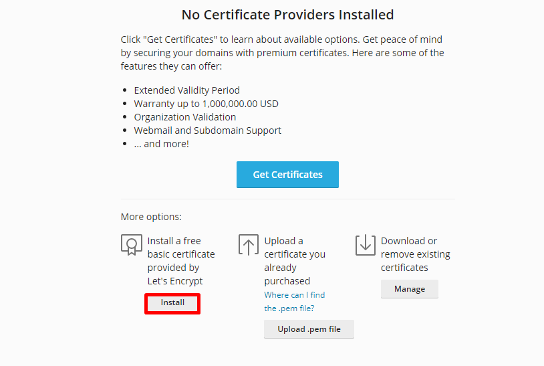Click the 'Warranty up to 1,000,000.00 USD' bullet
This screenshot has width=544, height=366.
(x=206, y=104)
